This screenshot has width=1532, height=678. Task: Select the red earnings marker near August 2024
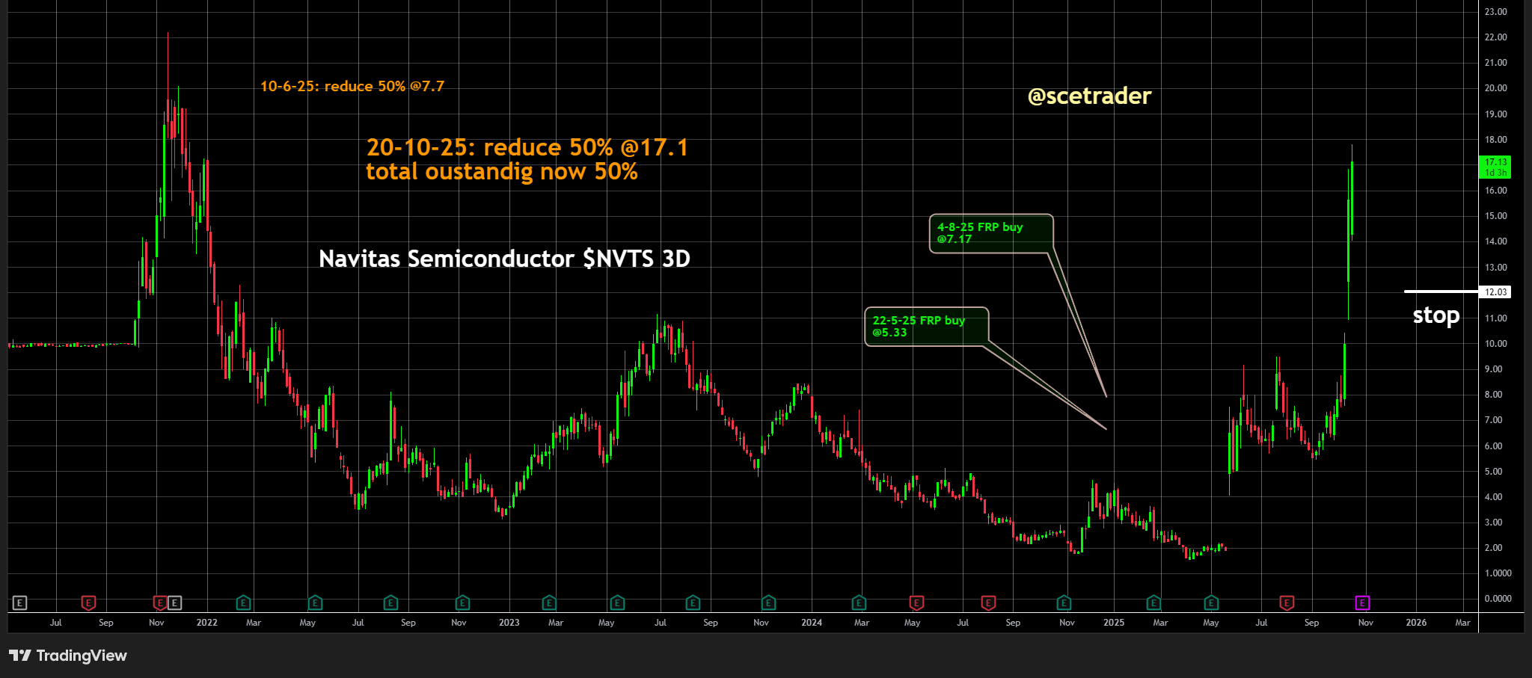pos(988,603)
